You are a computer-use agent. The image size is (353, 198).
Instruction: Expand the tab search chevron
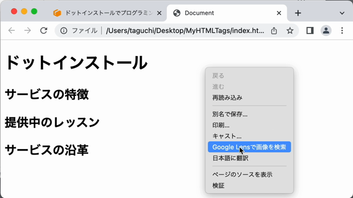point(342,13)
